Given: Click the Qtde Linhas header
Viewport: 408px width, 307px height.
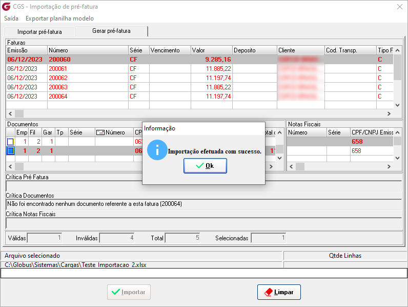Looking at the screenshot, I should point(345,256).
